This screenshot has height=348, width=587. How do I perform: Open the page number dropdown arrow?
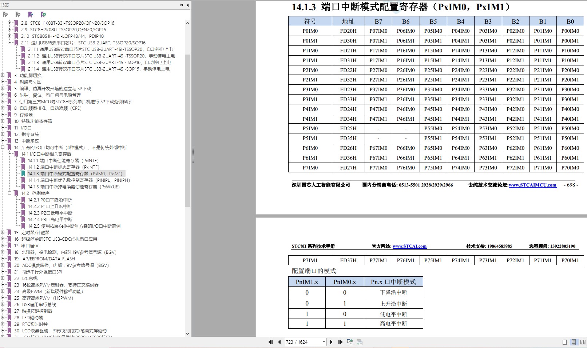click(324, 342)
